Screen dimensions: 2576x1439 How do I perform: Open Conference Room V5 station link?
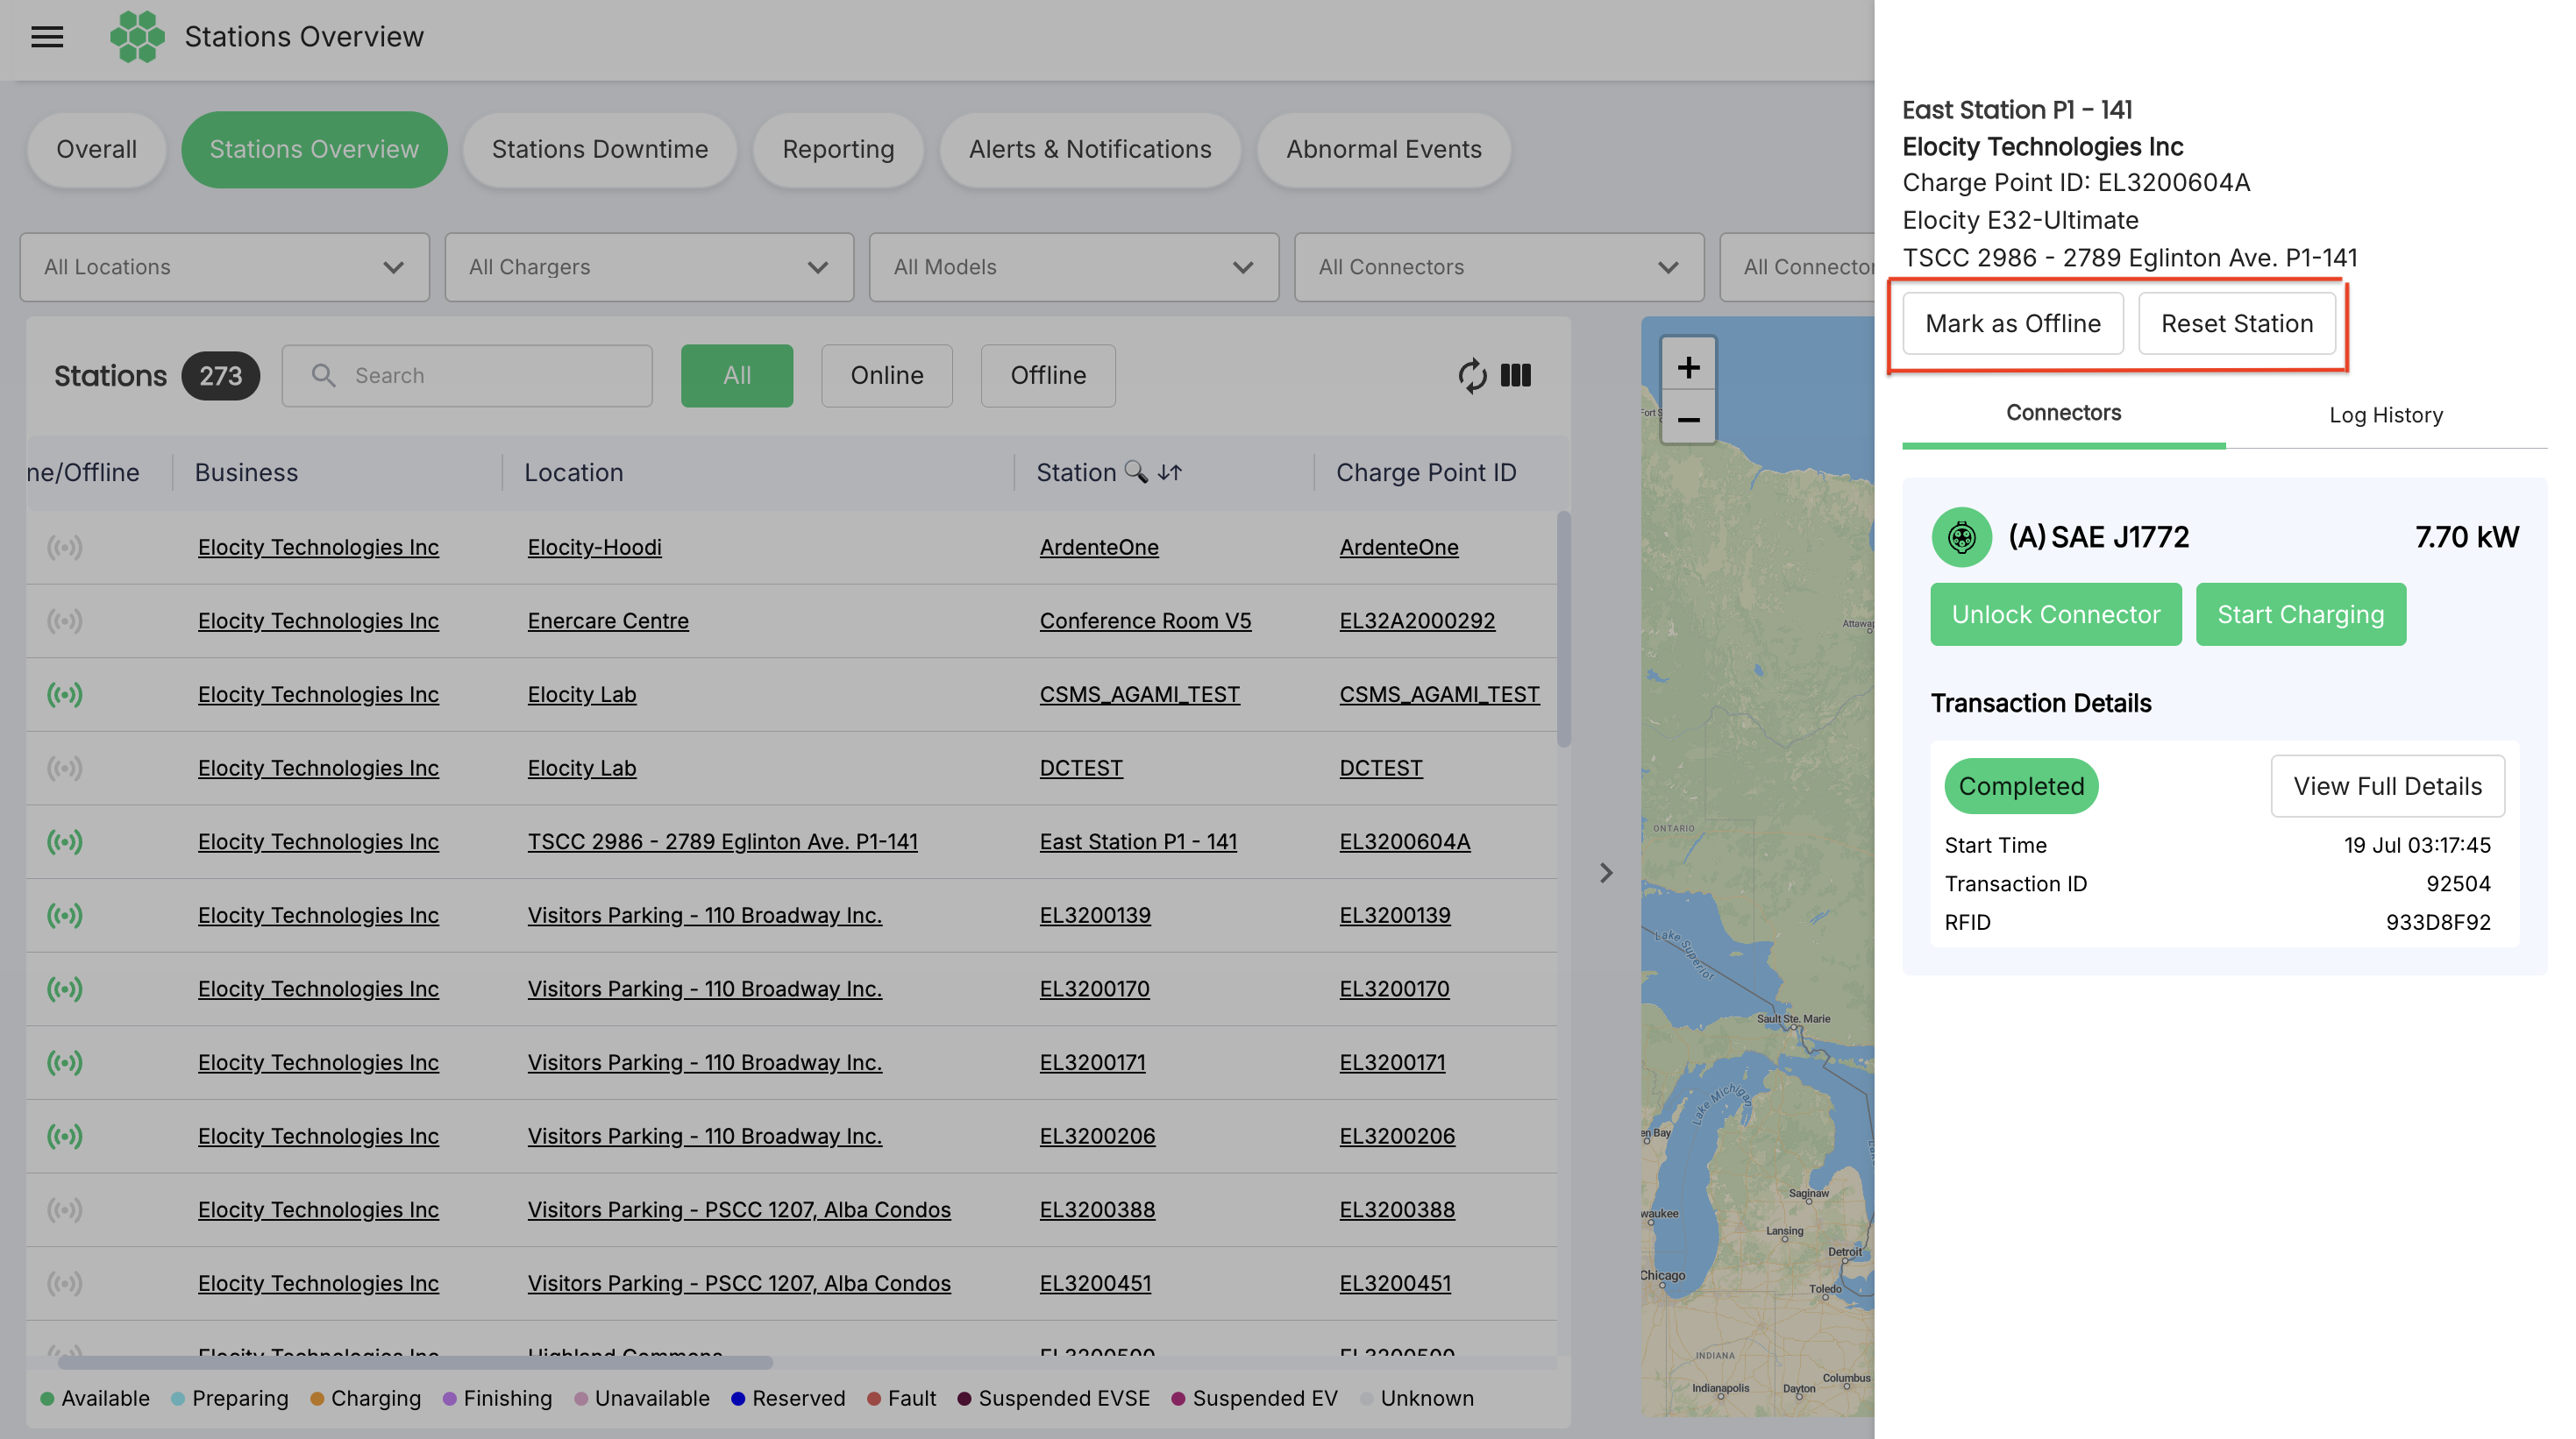[1145, 621]
